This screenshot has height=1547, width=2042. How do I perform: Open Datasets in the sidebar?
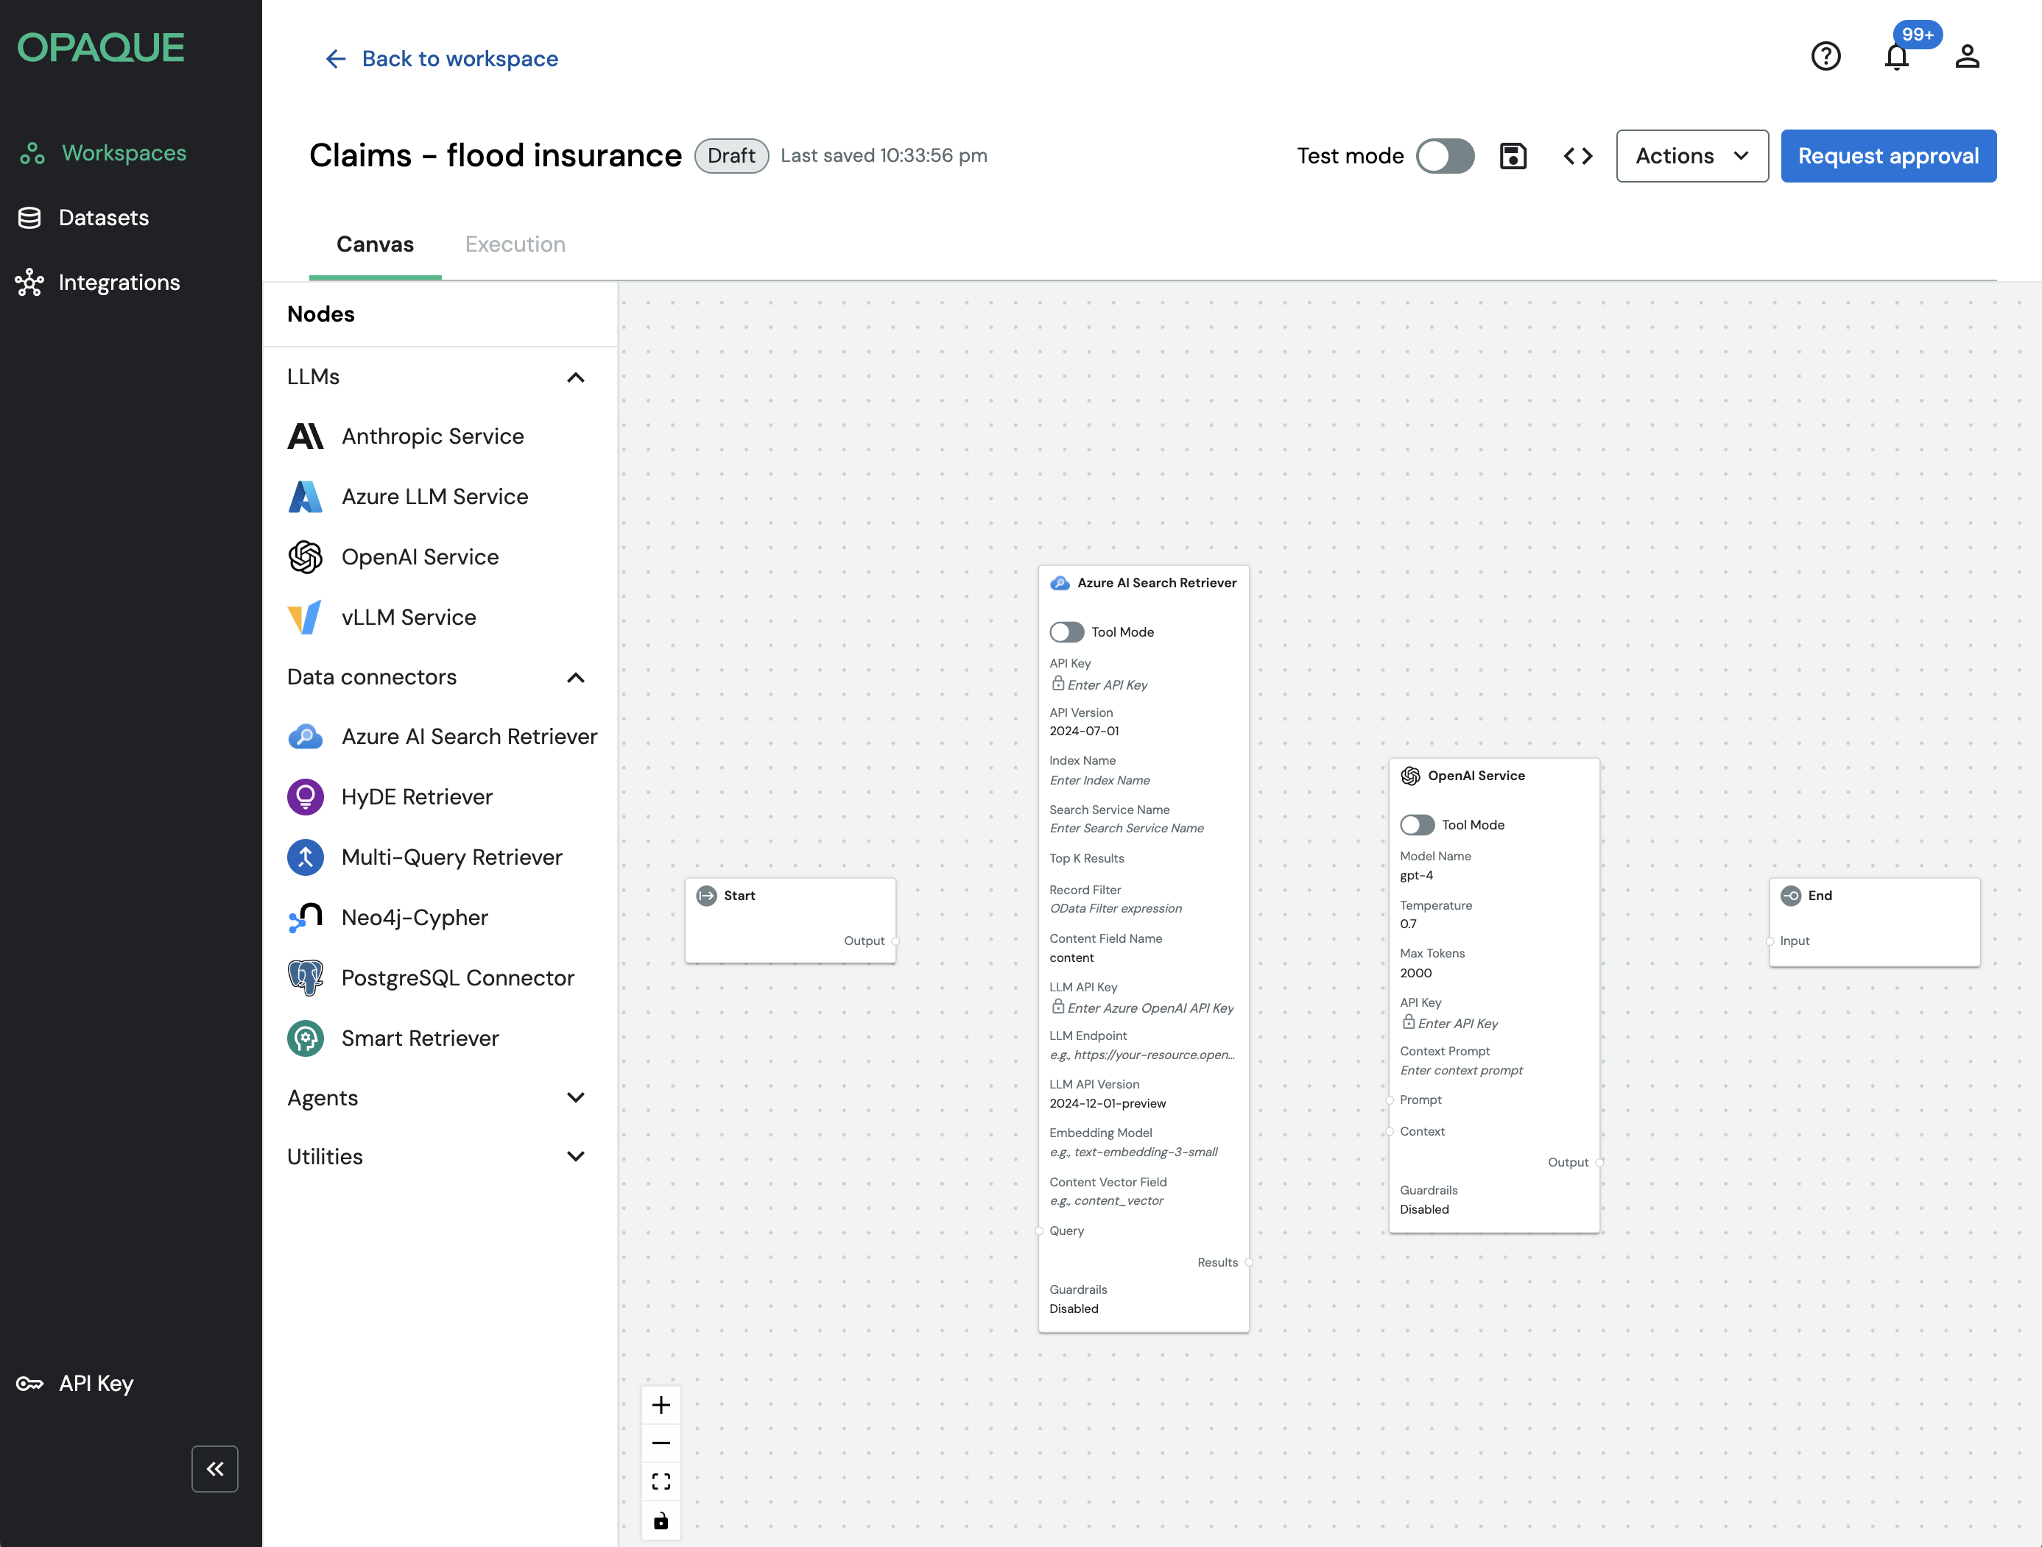(103, 218)
